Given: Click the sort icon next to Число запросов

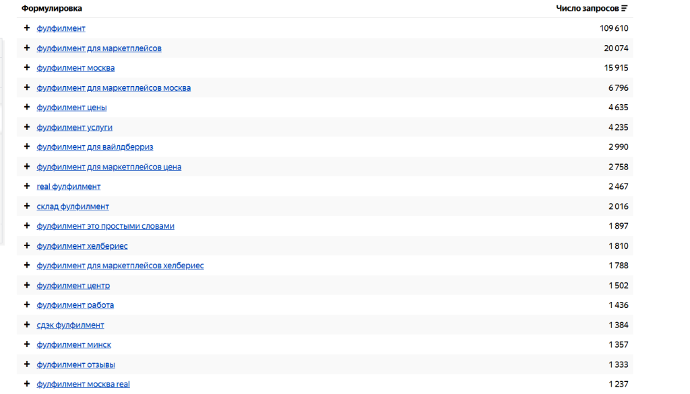Looking at the screenshot, I should pos(625,9).
